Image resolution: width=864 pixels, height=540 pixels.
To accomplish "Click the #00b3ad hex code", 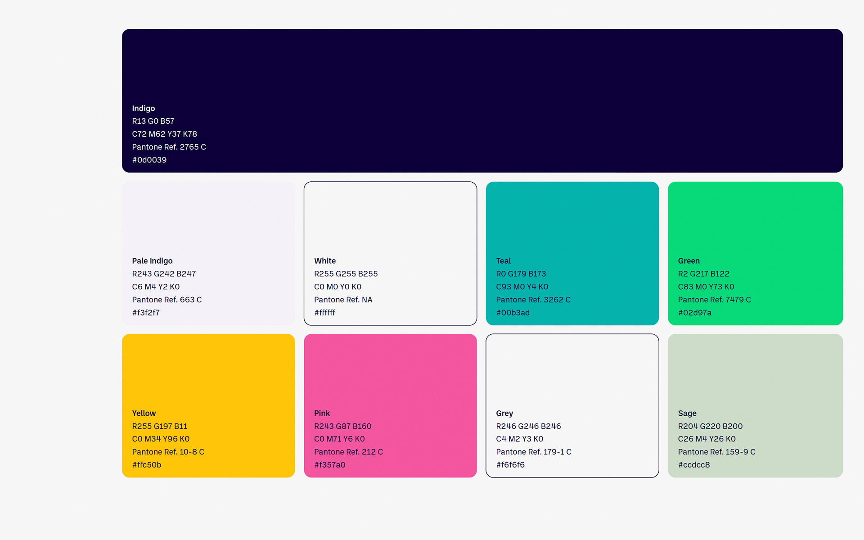I will (x=513, y=313).
